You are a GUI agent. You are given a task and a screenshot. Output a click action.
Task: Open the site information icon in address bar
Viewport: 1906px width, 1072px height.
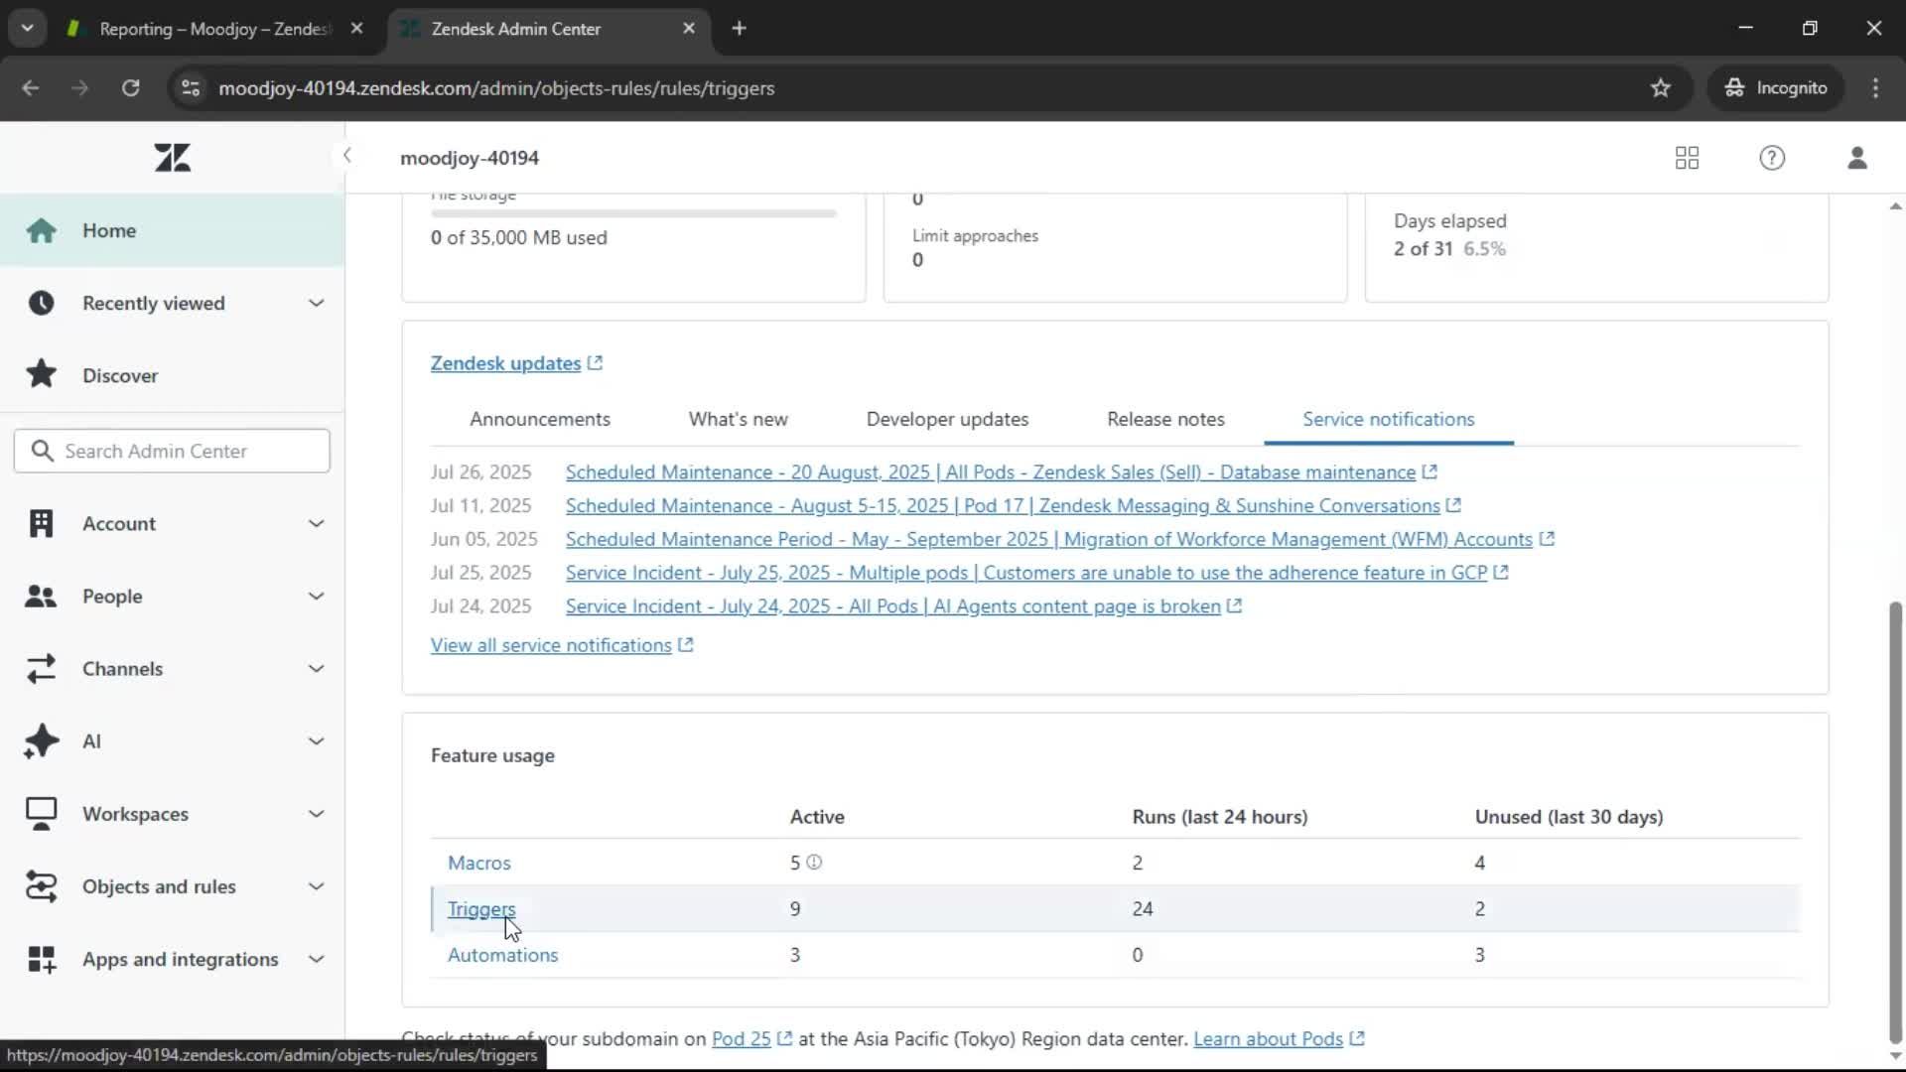tap(190, 87)
